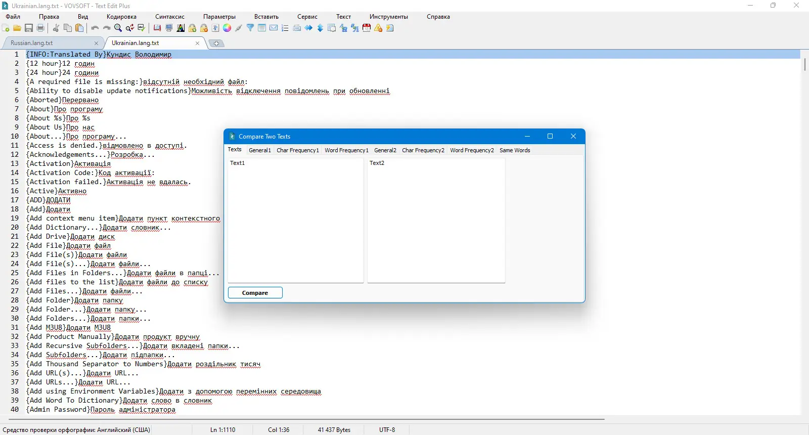Click the envelope mail toolbar icon
The height and width of the screenshot is (435, 809).
coord(274,28)
